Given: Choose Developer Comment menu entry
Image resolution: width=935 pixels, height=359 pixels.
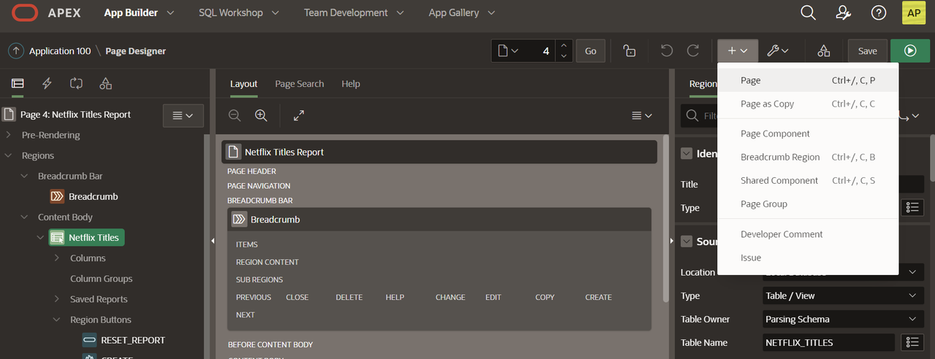Looking at the screenshot, I should pos(808,234).
